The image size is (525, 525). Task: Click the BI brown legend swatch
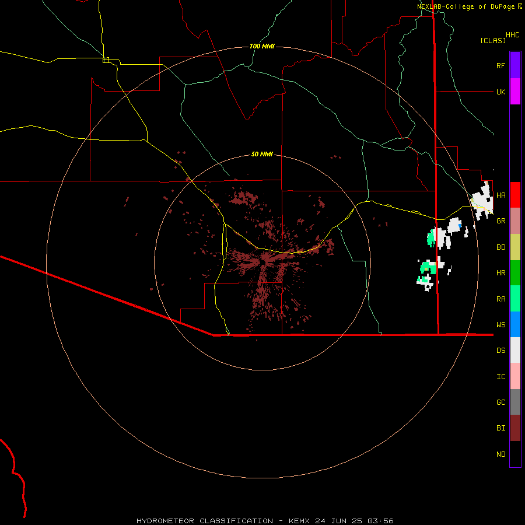coord(515,428)
